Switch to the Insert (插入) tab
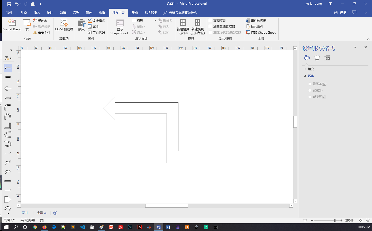The image size is (372, 231). coord(37,13)
